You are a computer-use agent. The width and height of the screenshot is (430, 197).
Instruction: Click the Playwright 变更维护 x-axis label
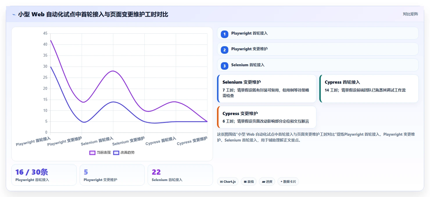pyautogui.click(x=64, y=141)
